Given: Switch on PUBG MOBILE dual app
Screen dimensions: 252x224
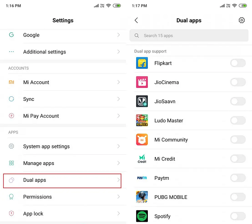Looking at the screenshot, I should 238,197.
